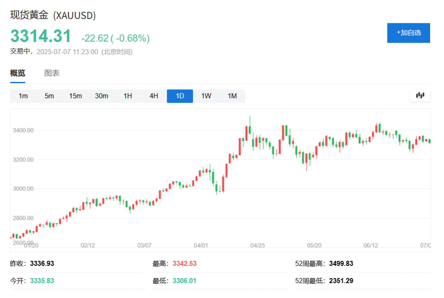The width and height of the screenshot is (444, 298).
Task: Switch chart to 15m interval
Action: 75,96
